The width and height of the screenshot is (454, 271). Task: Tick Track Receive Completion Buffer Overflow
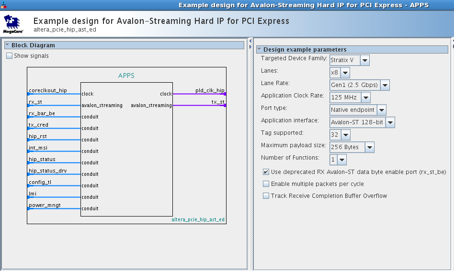point(266,196)
